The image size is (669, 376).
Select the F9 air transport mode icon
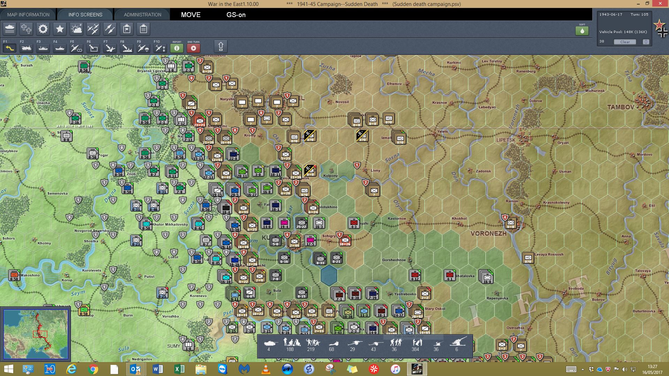[x=143, y=48]
